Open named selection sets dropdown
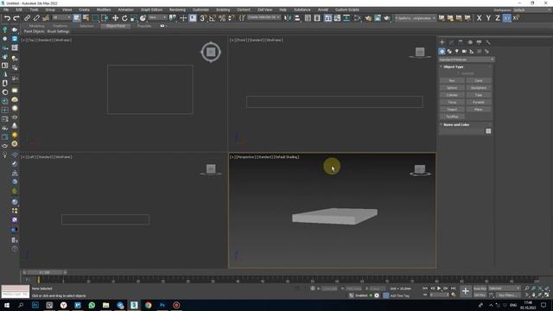Viewport: 553px width, 311px height. coord(264,17)
